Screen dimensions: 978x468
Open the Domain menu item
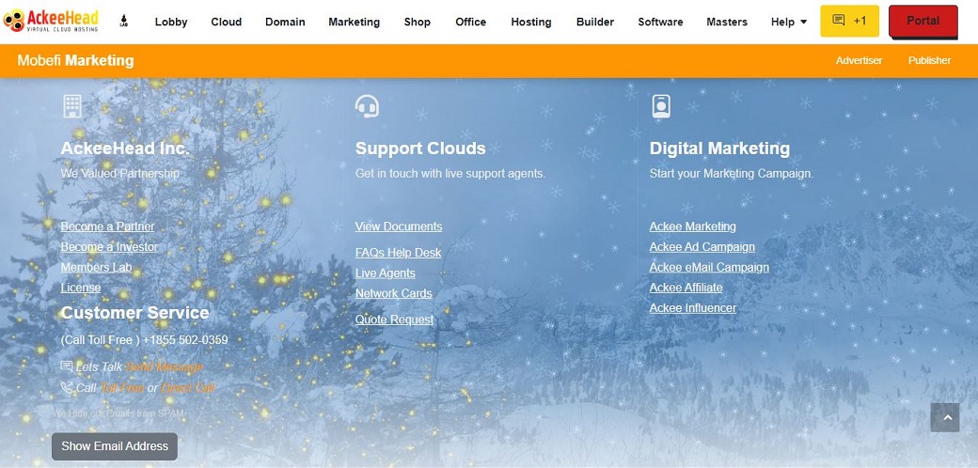coord(285,22)
